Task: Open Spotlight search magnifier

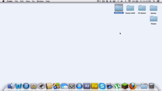Action: [x=154, y=1]
